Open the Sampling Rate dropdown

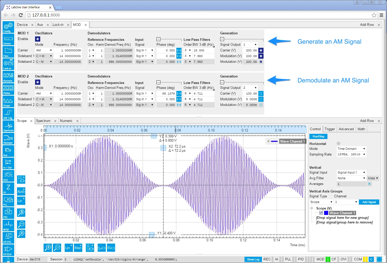[351, 154]
